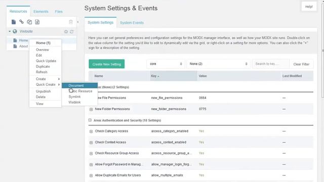The image size is (324, 182).
Task: Switch to the System Events tab
Action: [132, 23]
